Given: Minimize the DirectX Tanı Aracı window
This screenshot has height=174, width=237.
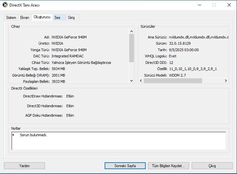Looking at the screenshot, I should [x=199, y=5].
